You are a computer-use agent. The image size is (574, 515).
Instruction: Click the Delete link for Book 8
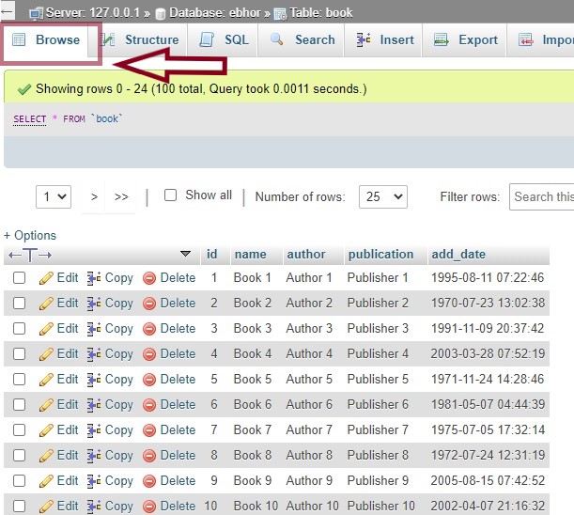point(178,455)
